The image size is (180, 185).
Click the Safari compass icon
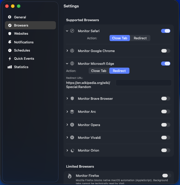[x=72, y=31]
